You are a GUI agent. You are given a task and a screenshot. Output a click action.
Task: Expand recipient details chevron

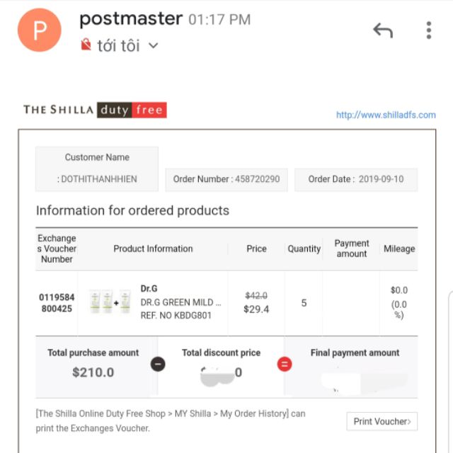pos(154,46)
